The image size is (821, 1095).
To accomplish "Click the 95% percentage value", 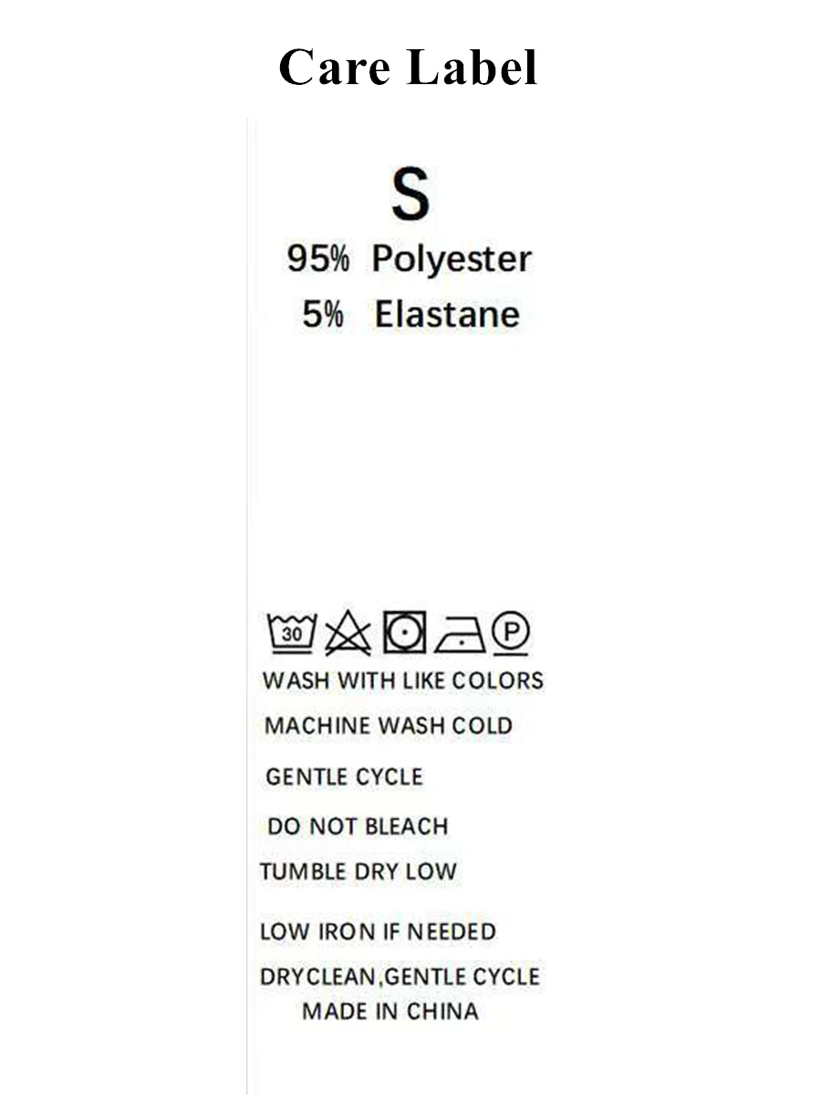I will pos(317,259).
